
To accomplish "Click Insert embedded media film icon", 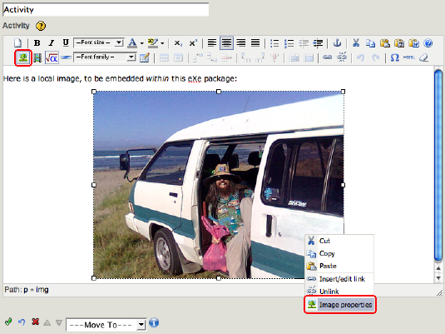I will [x=37, y=58].
